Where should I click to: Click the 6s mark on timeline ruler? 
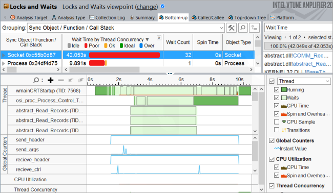pyautogui.click(x=181, y=80)
